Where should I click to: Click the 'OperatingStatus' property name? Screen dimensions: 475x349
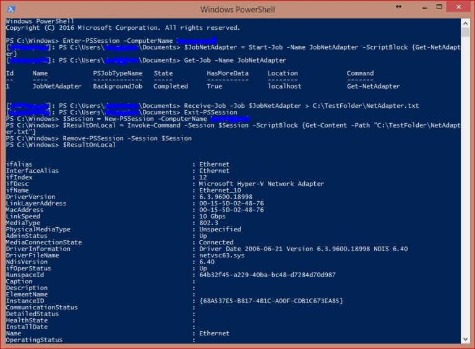coord(34,340)
